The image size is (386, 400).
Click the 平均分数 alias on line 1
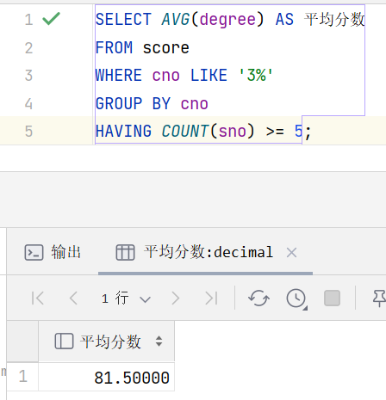334,20
